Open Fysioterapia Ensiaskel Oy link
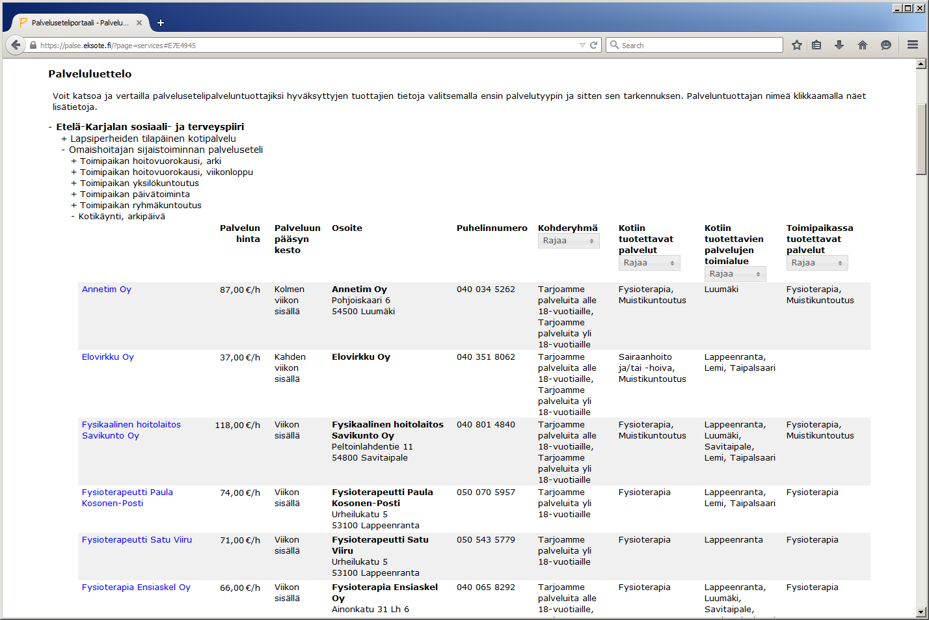Image resolution: width=929 pixels, height=620 pixels. click(x=136, y=587)
